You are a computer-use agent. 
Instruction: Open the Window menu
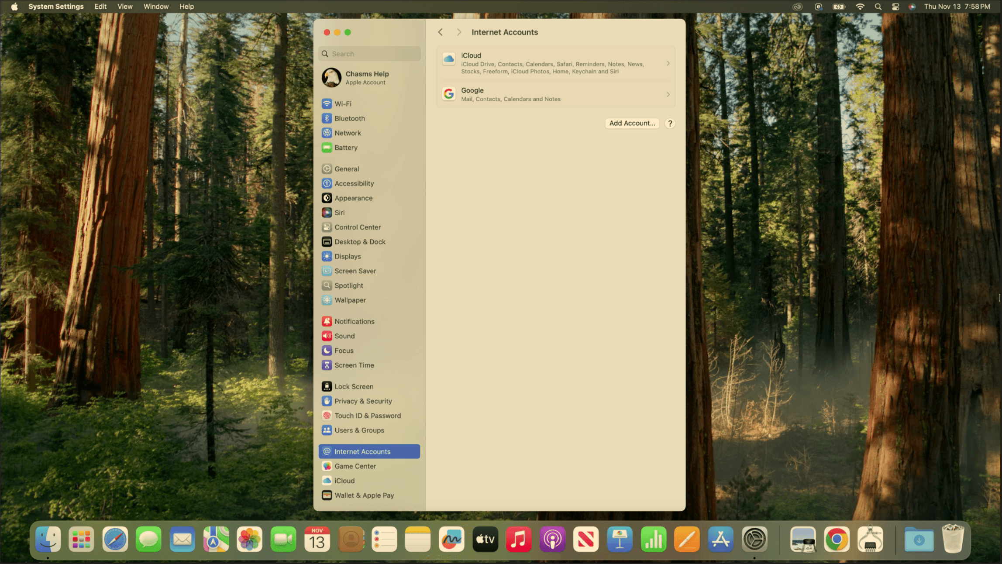tap(156, 7)
